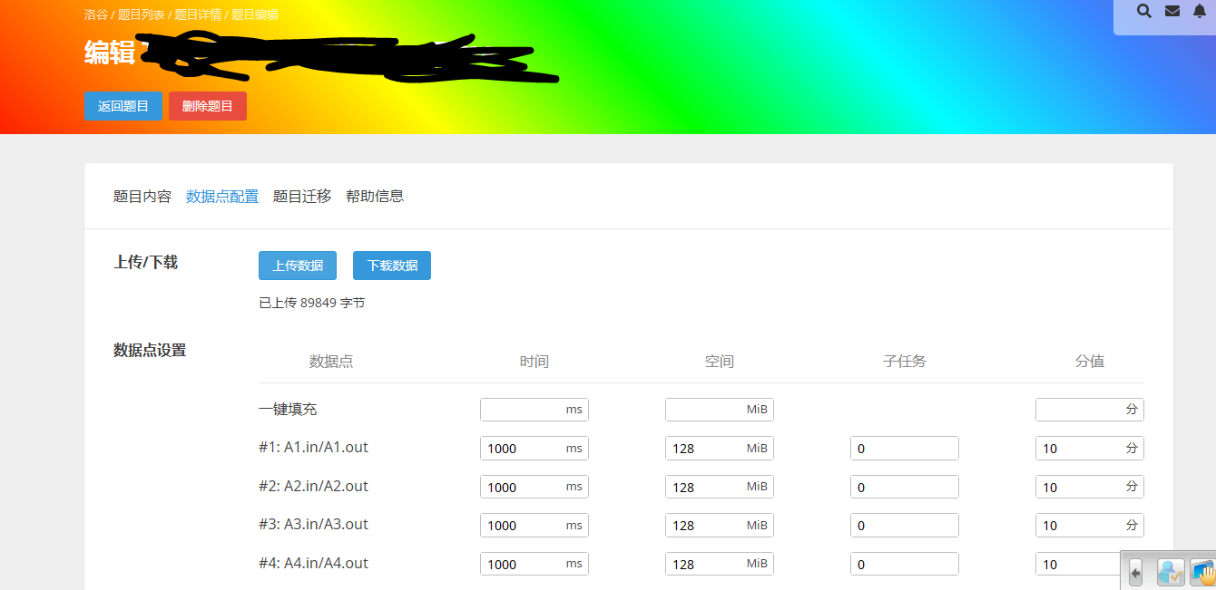
Task: Select the 数据点配置 tab
Action: pos(222,196)
